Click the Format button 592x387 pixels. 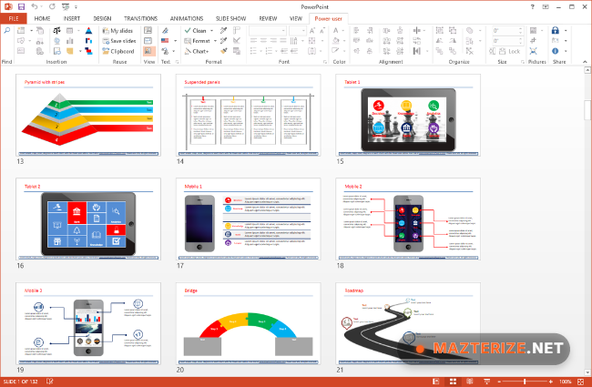click(197, 41)
